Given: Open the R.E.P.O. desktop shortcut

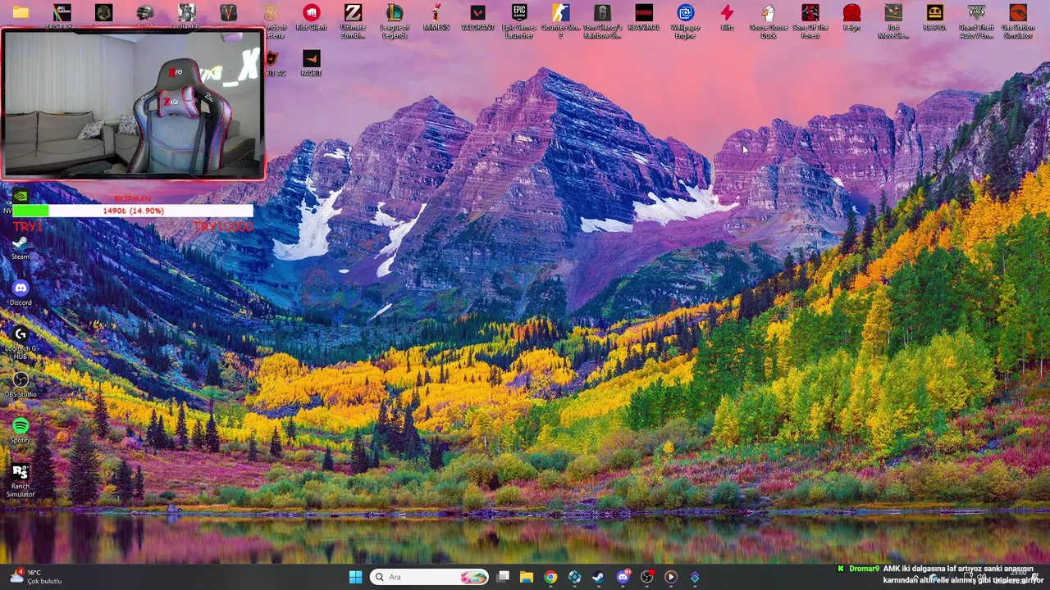Looking at the screenshot, I should coord(934,18).
